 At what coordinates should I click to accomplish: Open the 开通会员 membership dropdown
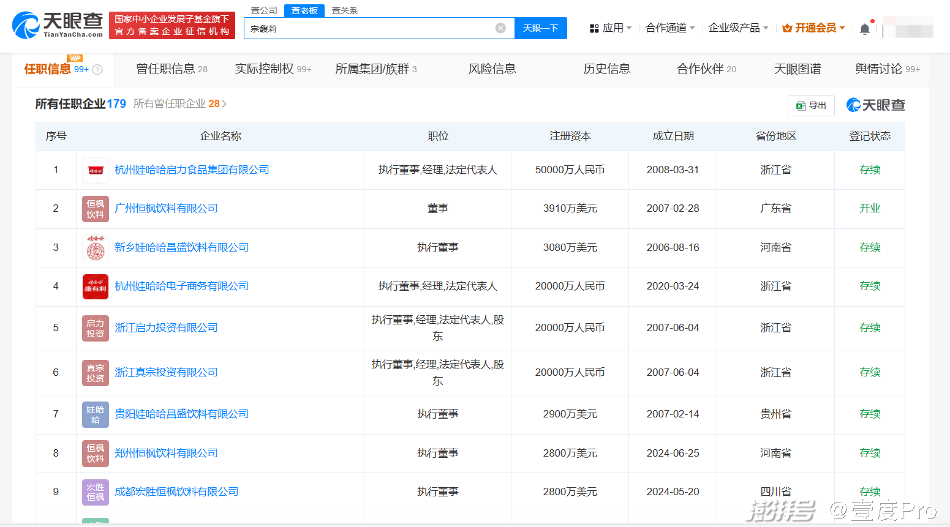point(813,28)
